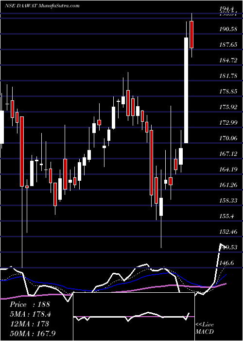Click the 190.58 price axis label
Screen dimensions: 243x341
click(x=228, y=29)
